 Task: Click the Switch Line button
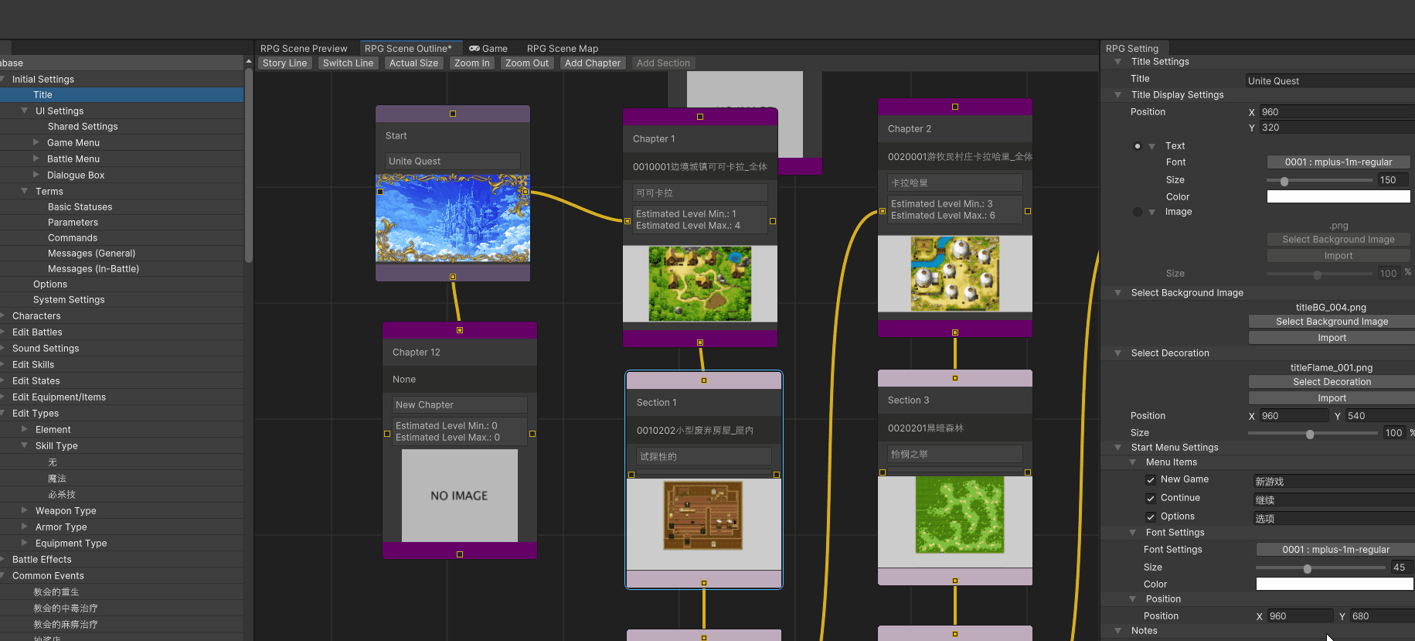coord(348,63)
